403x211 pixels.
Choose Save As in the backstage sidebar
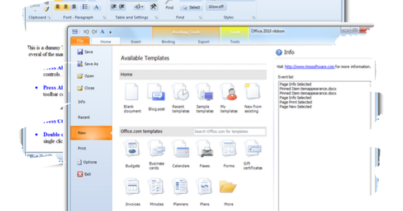[x=87, y=64]
